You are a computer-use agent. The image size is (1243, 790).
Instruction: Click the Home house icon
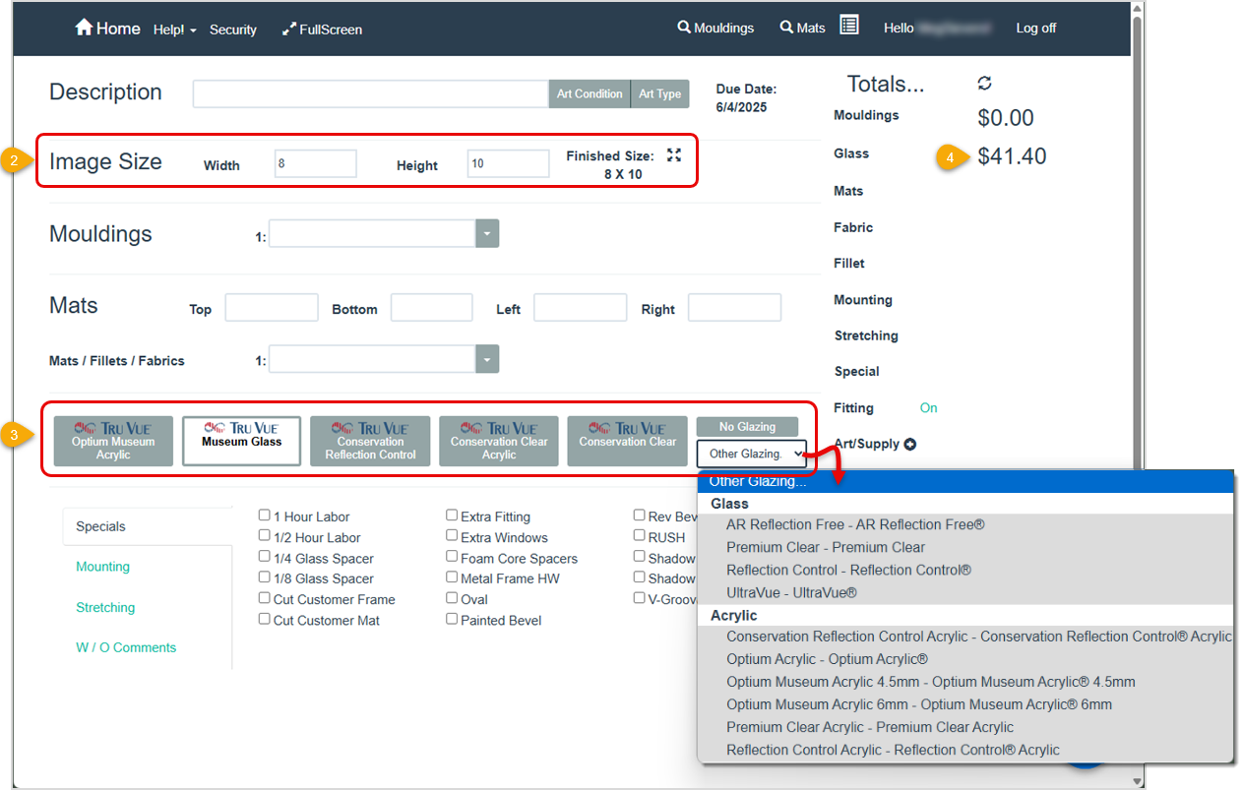84,28
